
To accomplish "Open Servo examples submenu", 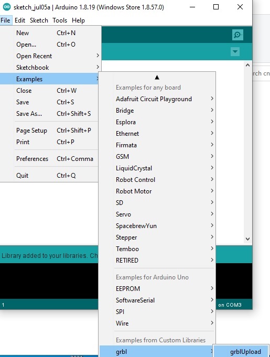I will tap(157, 214).
